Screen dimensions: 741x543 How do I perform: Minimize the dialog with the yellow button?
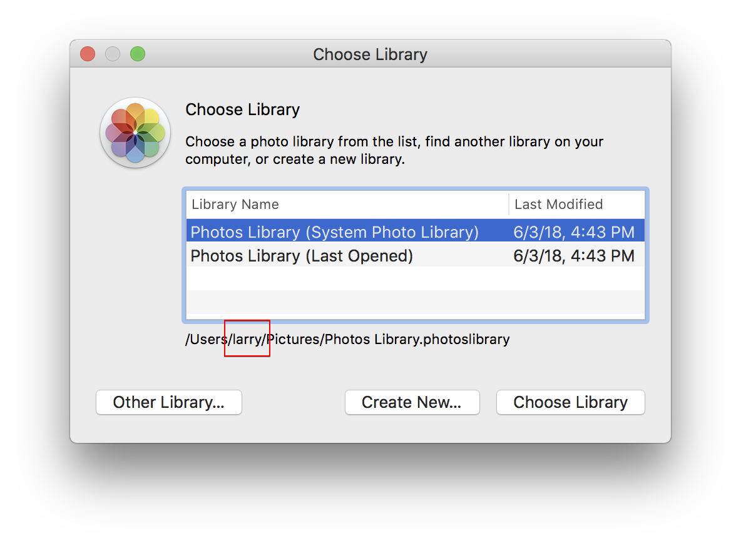pyautogui.click(x=113, y=54)
